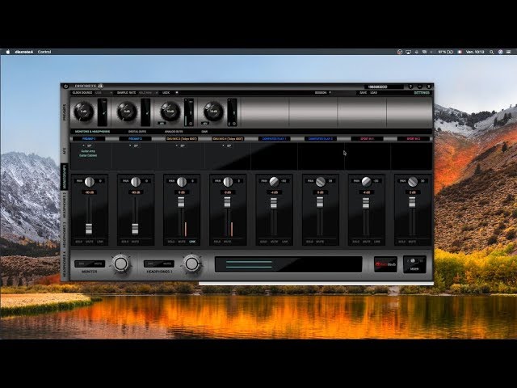Open the Control menu in the menu bar
This screenshot has width=517, height=388.
tap(44, 52)
